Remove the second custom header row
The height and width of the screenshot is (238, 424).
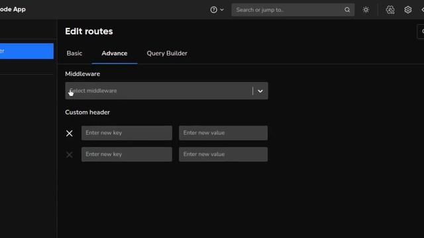(x=69, y=155)
